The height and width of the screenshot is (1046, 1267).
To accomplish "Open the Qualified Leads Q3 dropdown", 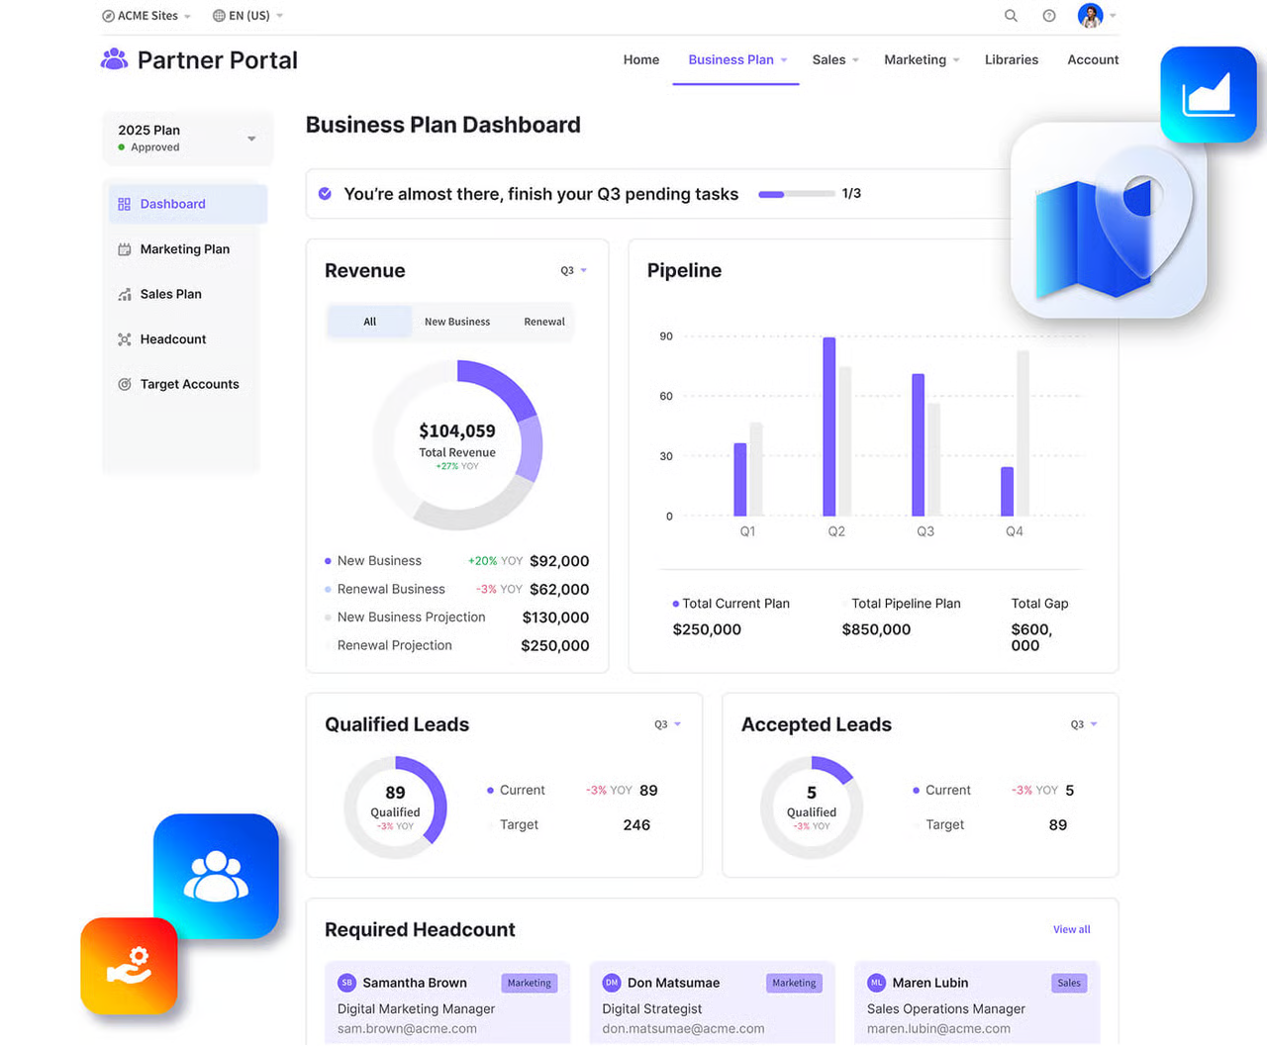I will click(667, 724).
